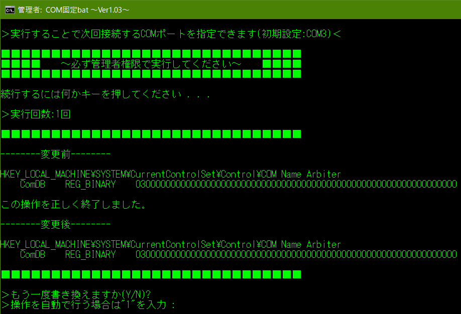The width and height of the screenshot is (461, 314).
Task: Click the cmd icon in the title bar
Action: (x=10, y=10)
